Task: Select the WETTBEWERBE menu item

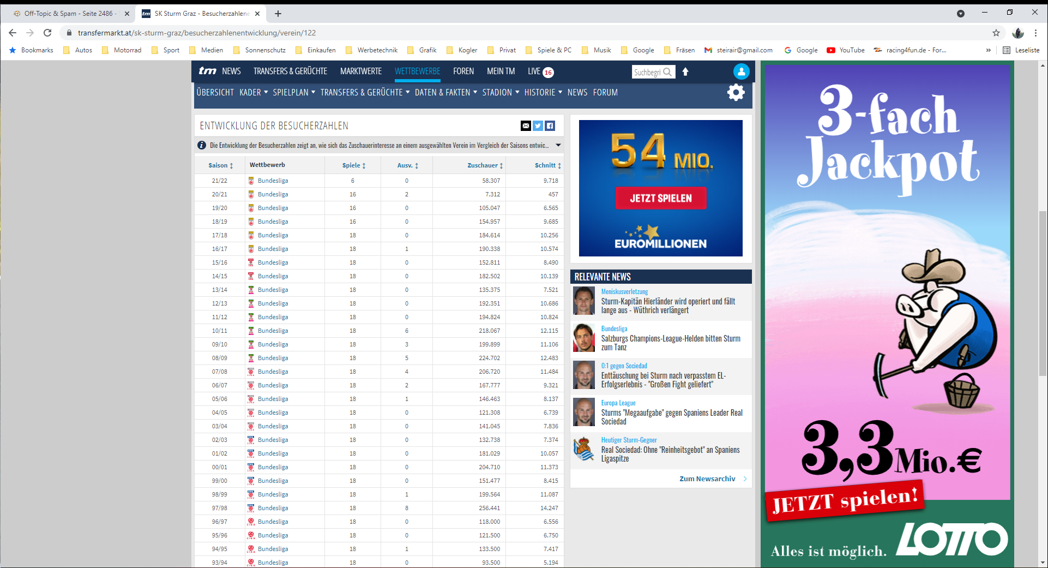Action: click(418, 71)
